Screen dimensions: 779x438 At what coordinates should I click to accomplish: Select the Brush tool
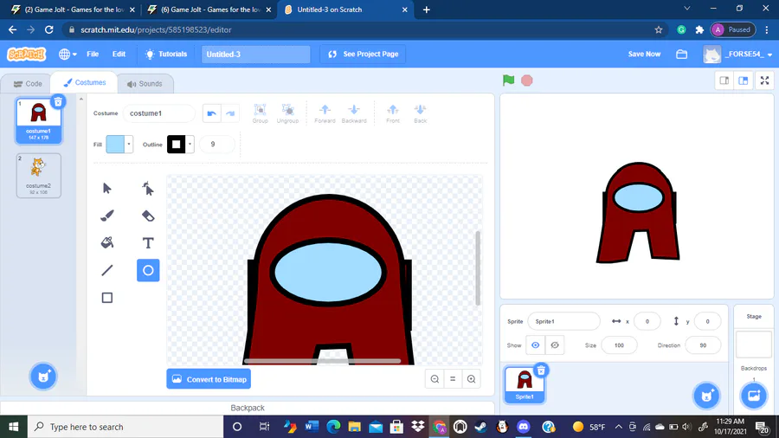tap(106, 216)
